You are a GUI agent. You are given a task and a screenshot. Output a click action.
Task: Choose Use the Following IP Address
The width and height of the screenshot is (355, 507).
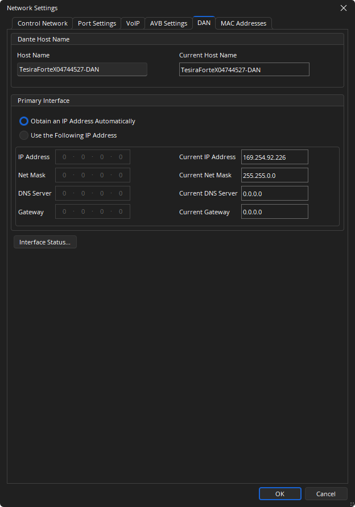click(24, 135)
